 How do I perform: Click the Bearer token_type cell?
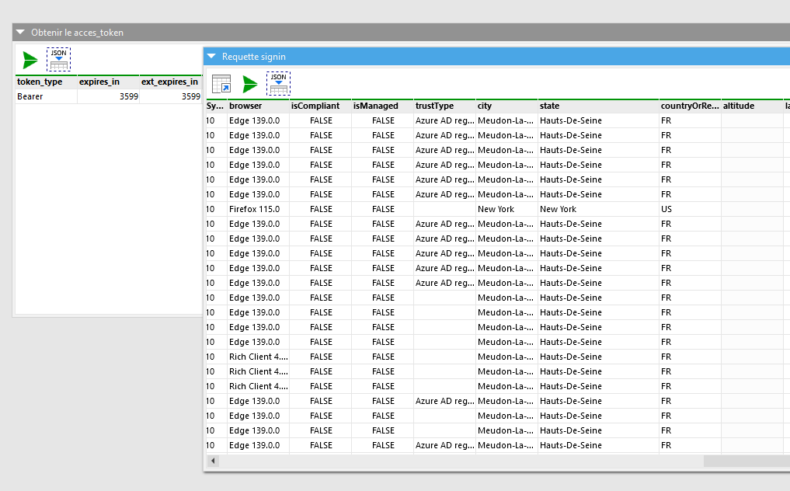(46, 96)
